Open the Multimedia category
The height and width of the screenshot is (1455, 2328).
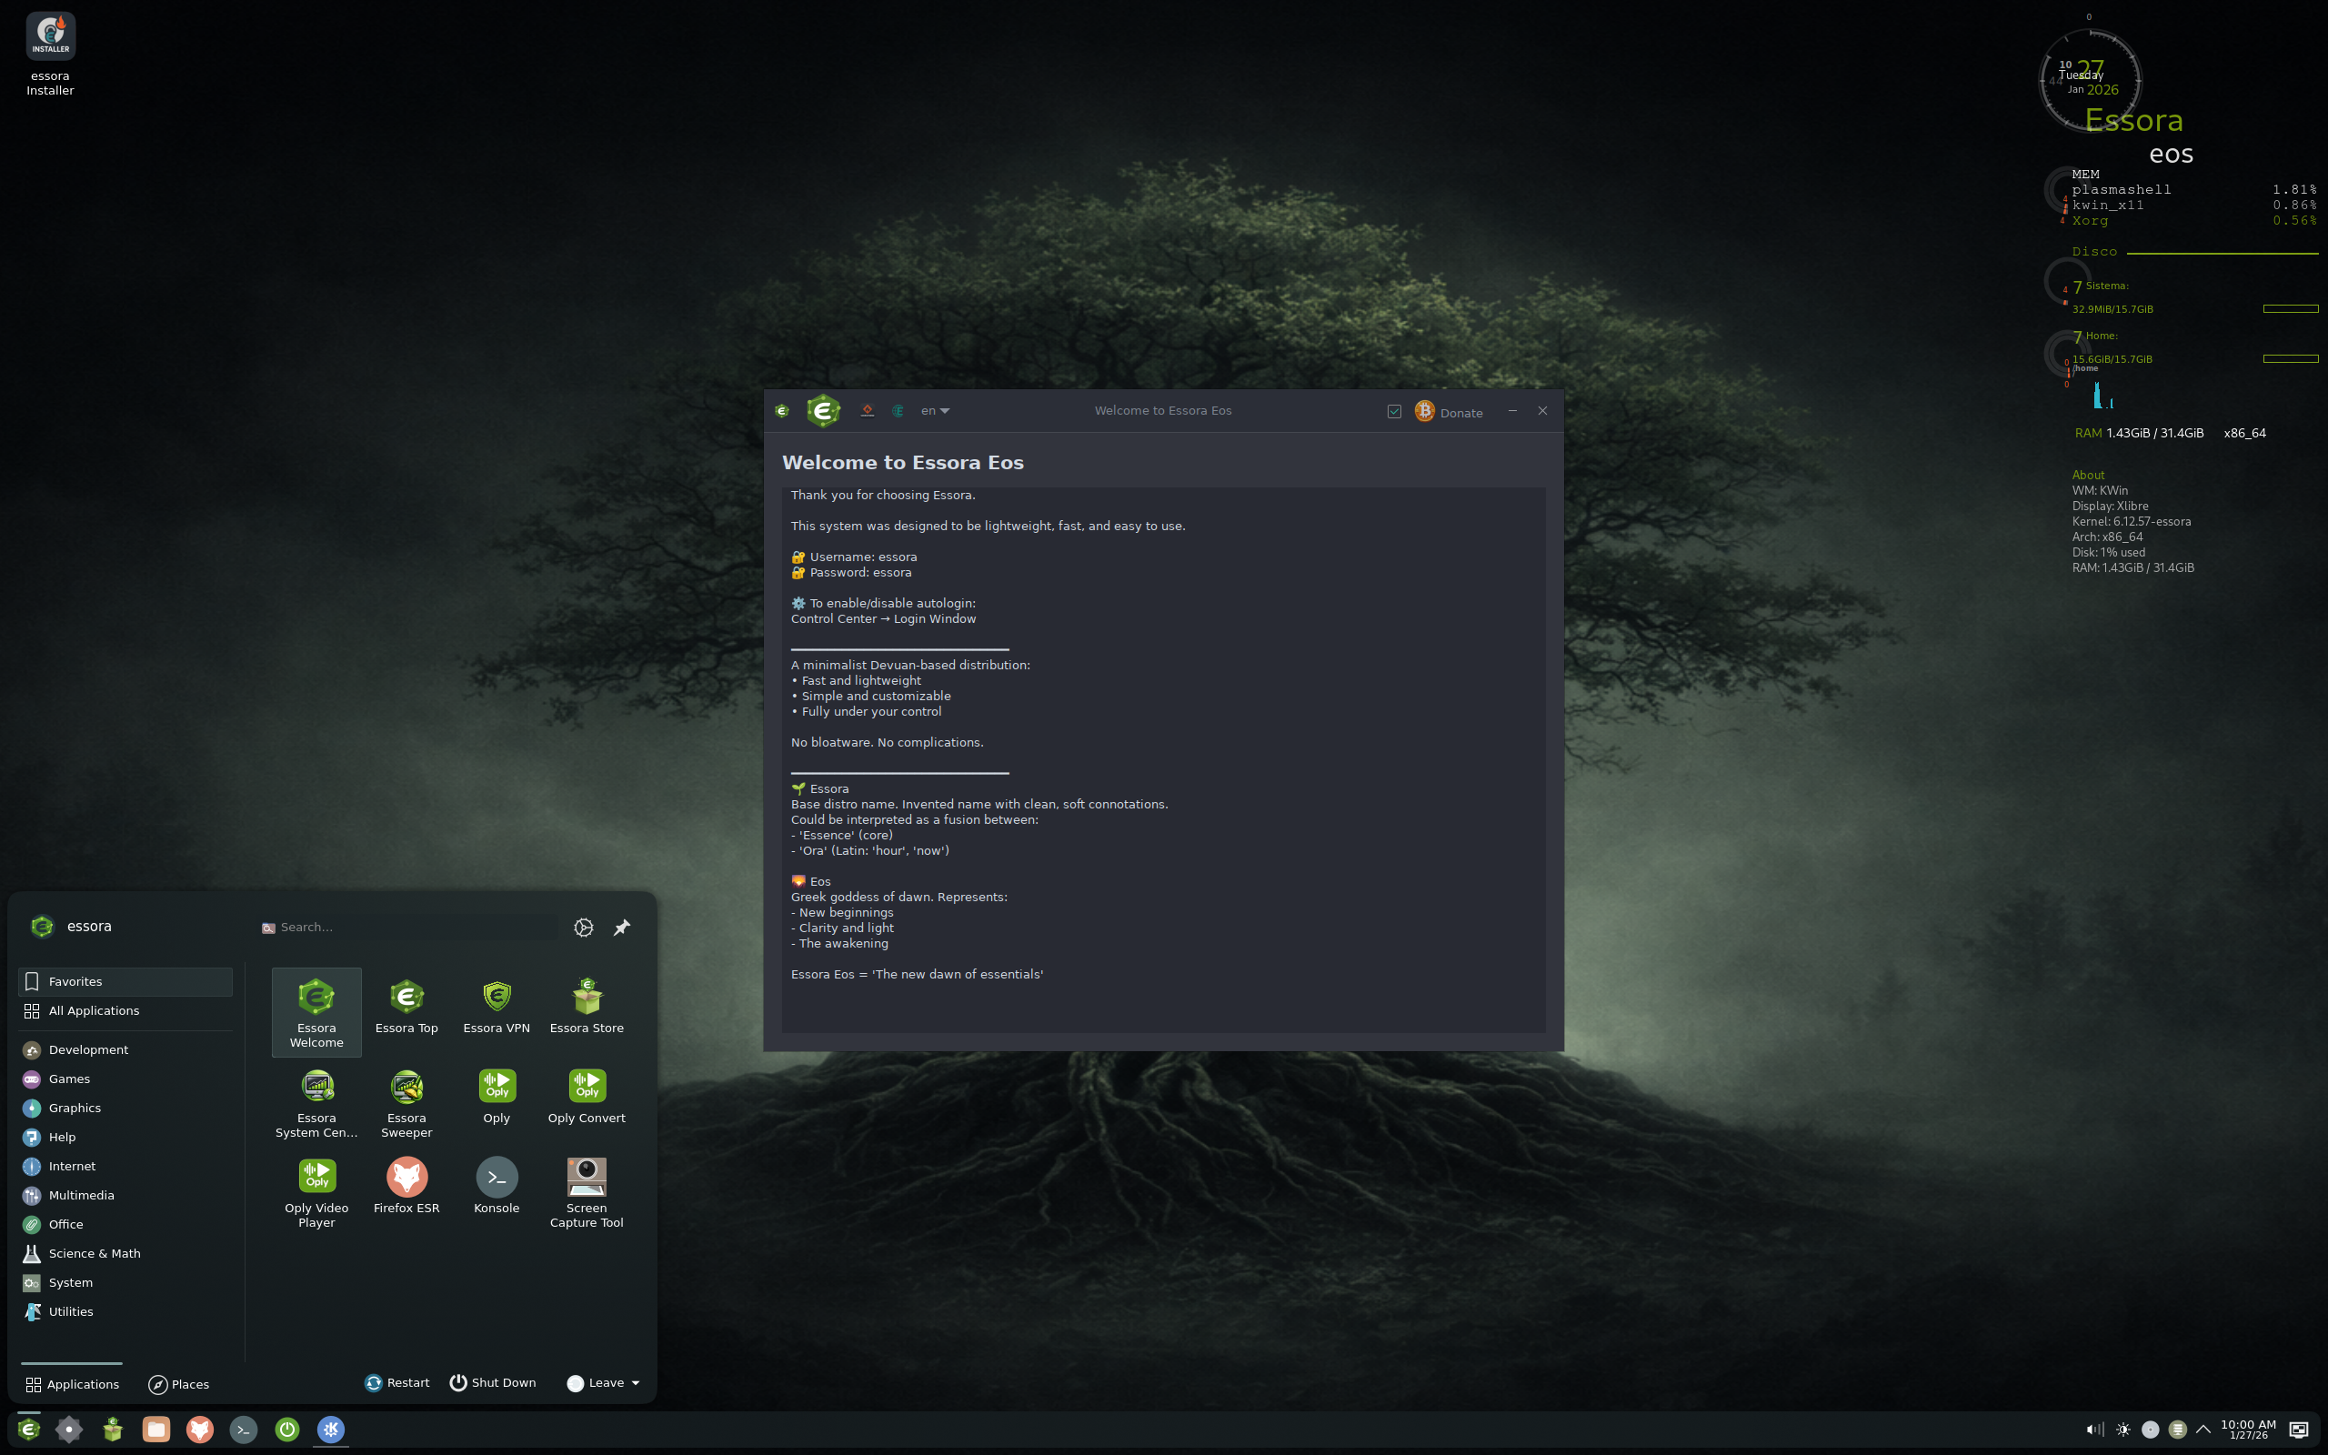[125, 1195]
